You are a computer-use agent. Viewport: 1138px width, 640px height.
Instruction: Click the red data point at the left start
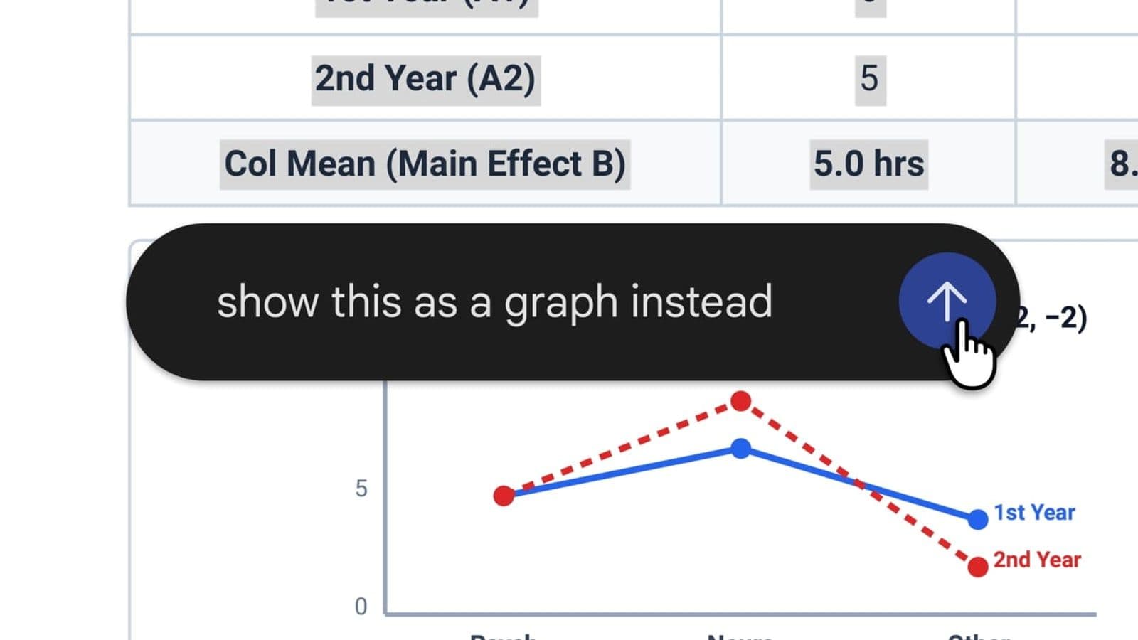click(504, 496)
